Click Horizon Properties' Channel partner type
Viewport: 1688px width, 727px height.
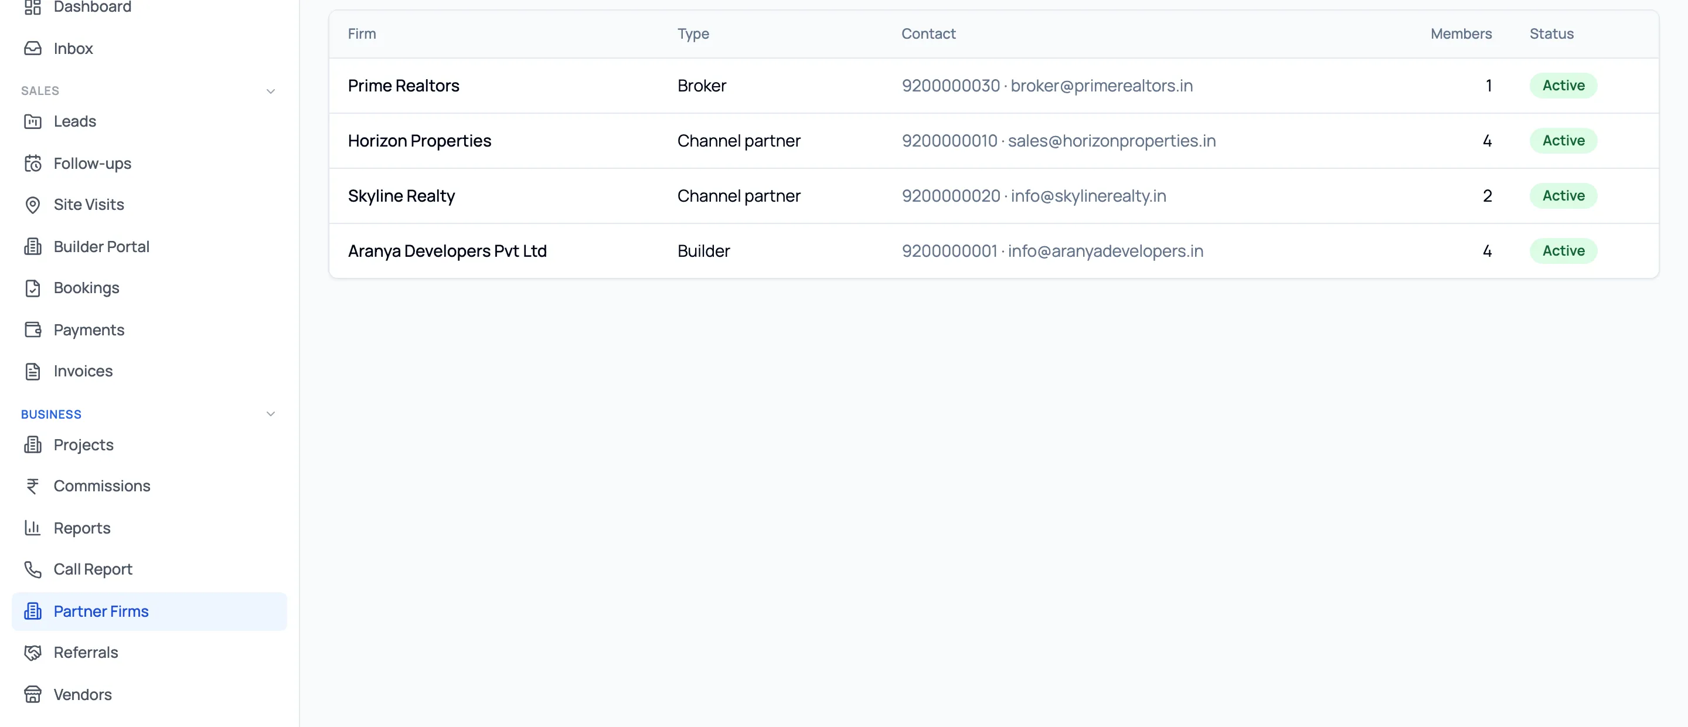coord(739,140)
